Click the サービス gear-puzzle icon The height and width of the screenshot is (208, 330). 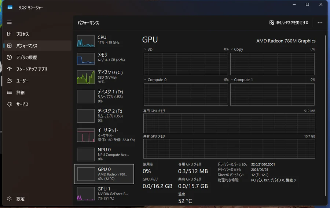click(9, 104)
